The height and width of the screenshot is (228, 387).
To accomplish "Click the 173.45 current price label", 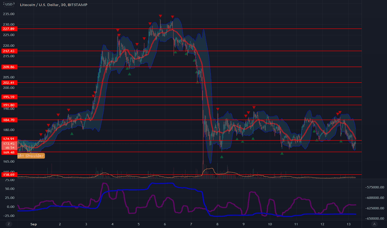I will coord(9,143).
